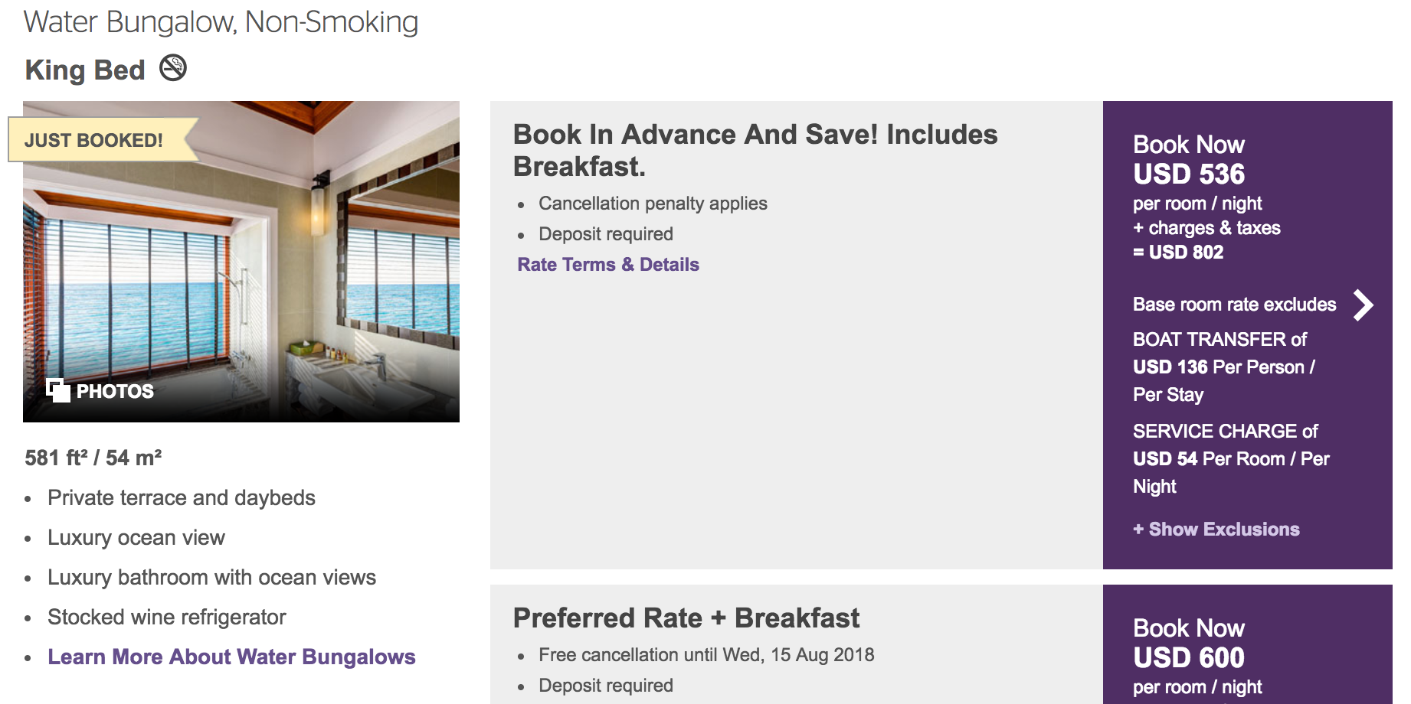The height and width of the screenshot is (704, 1411).
Task: Click the BOAT TRANSFER fee text
Action: (1223, 367)
